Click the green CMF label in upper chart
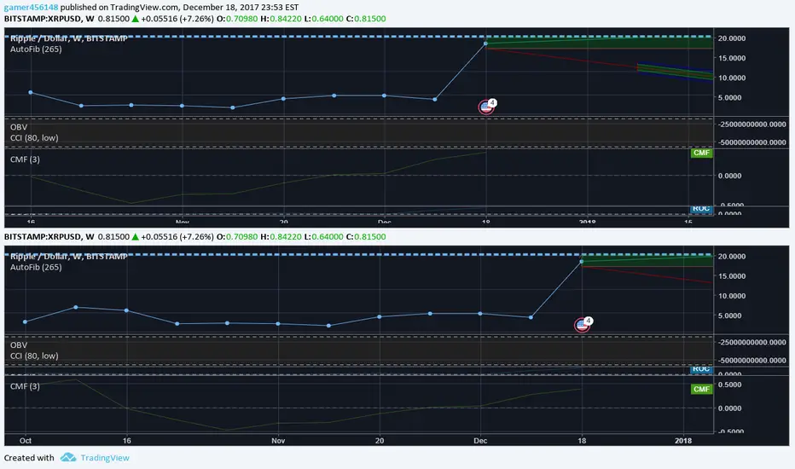 [701, 153]
